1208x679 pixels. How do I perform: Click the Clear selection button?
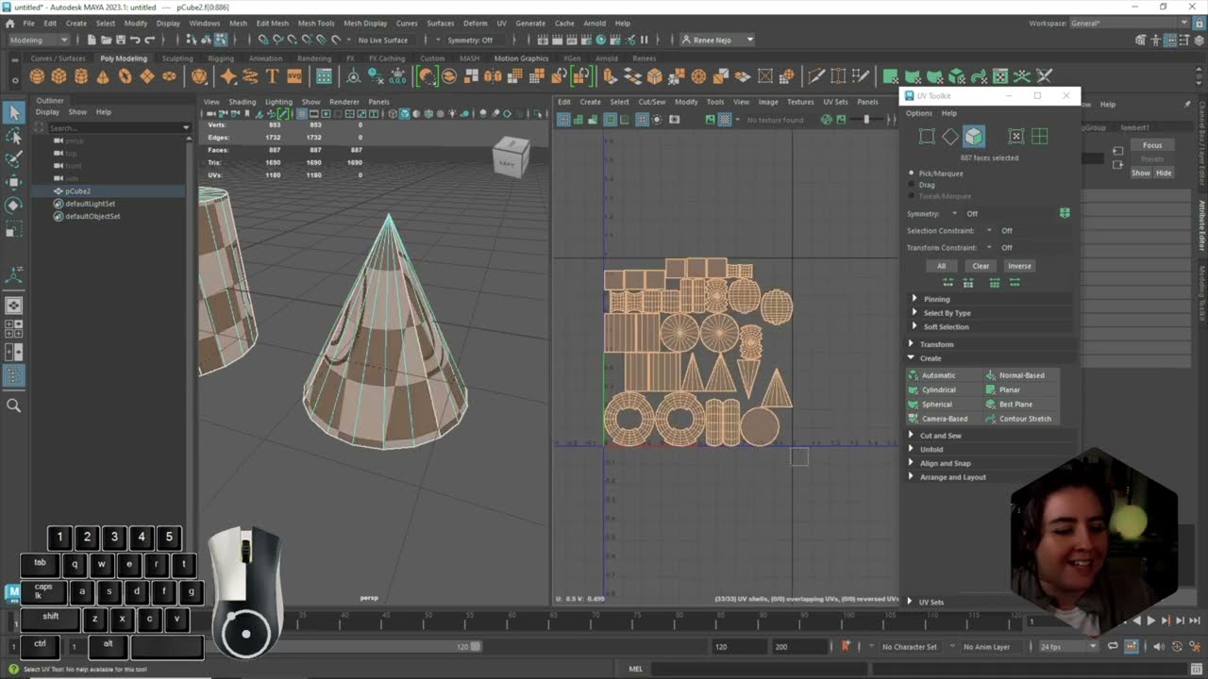point(981,266)
